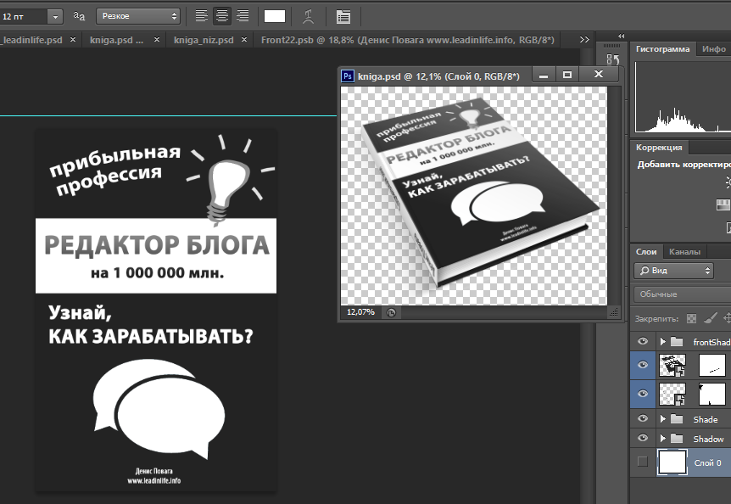Lock image pixels with brush icon

coord(711,318)
